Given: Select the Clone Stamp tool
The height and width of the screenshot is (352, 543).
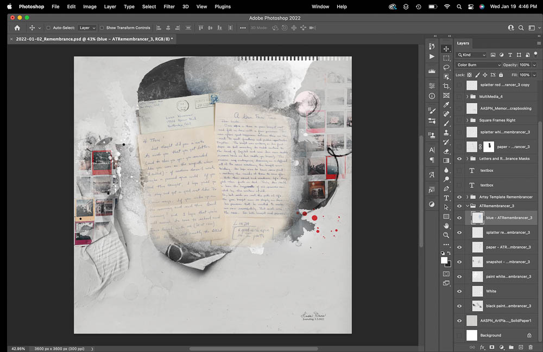Looking at the screenshot, I should (446, 133).
